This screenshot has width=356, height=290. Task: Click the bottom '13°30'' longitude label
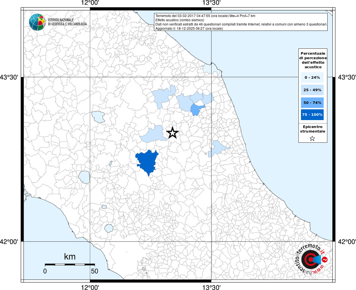point(211,287)
